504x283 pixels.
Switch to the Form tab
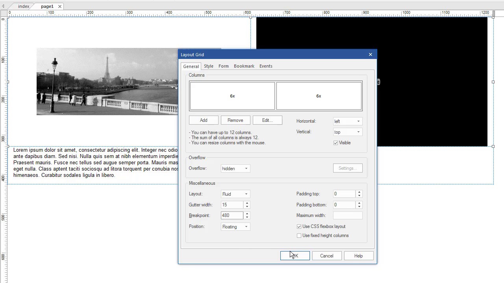224,66
